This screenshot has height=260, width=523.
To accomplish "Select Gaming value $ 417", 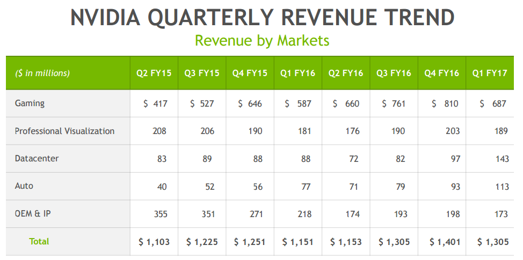I will 155,104.
